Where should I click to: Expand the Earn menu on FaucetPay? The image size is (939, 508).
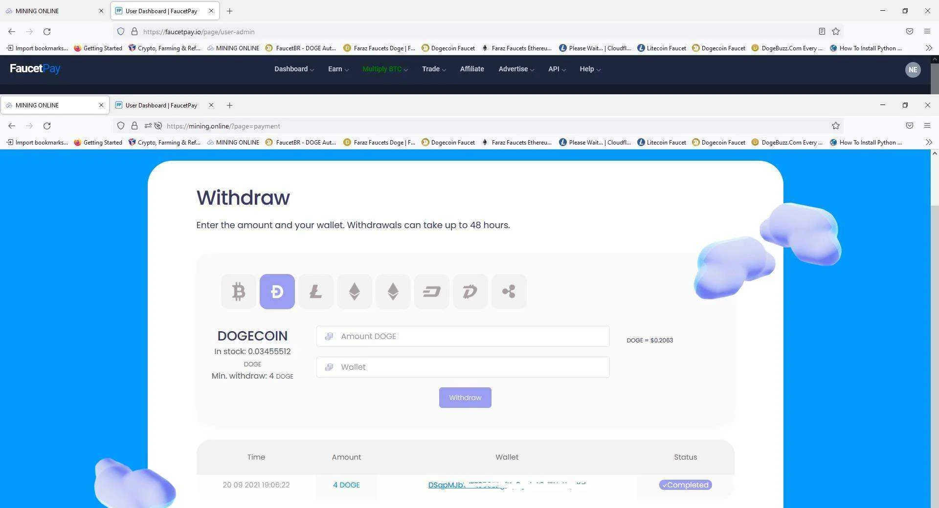coord(338,69)
